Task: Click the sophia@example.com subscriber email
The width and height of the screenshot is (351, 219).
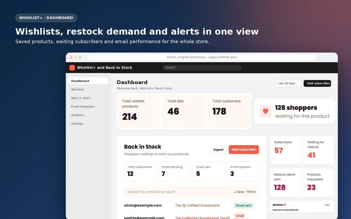Action: coord(144,218)
